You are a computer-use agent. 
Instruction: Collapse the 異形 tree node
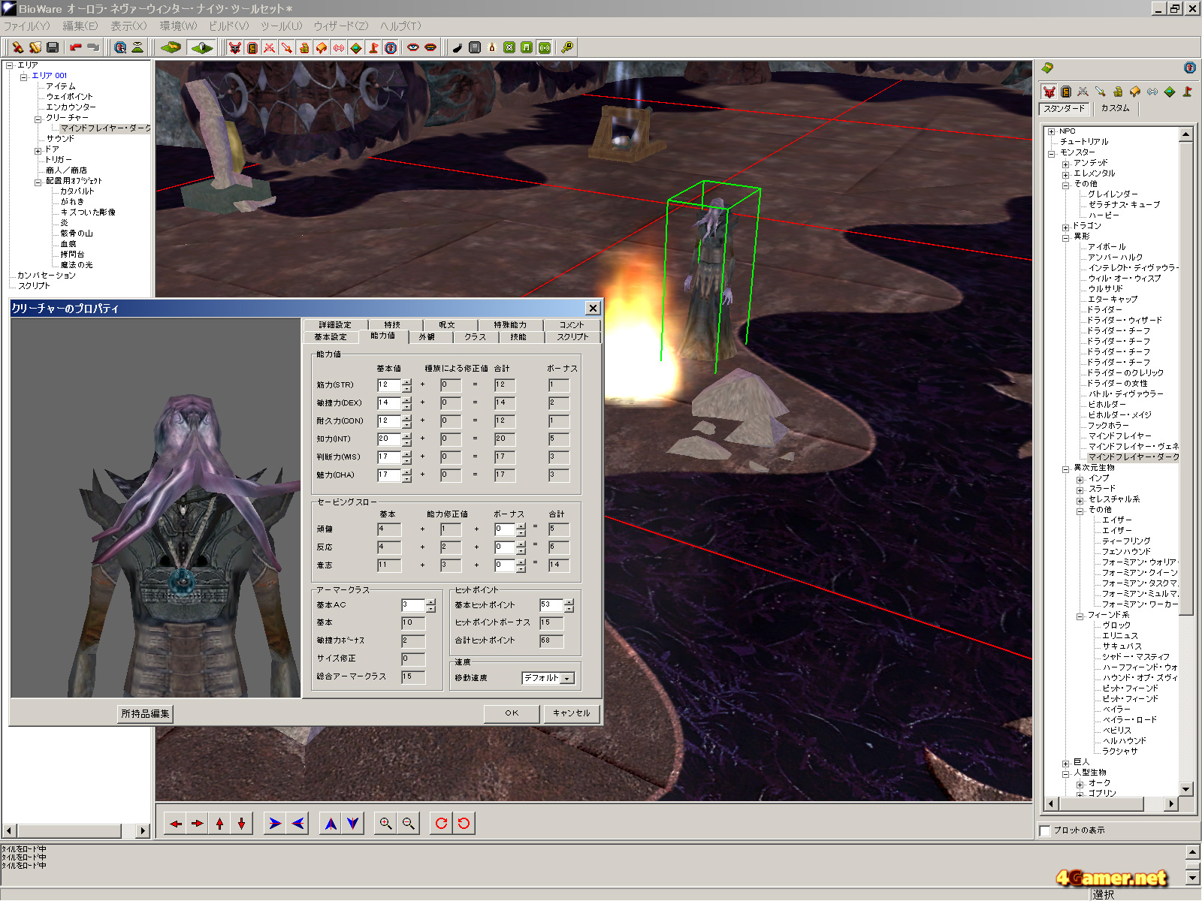pos(1065,237)
